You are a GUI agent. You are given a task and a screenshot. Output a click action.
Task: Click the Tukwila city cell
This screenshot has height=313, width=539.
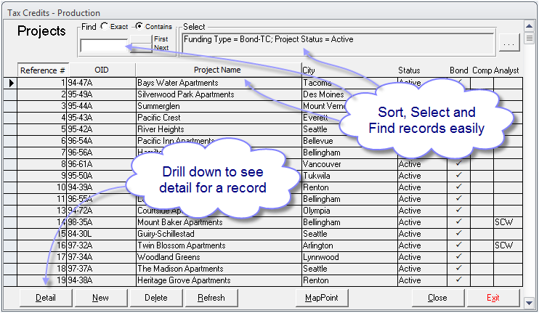pyautogui.click(x=349, y=176)
